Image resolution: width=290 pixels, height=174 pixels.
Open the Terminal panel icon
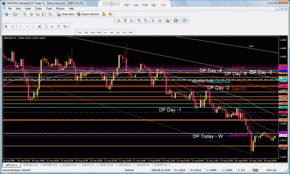pos(44,14)
